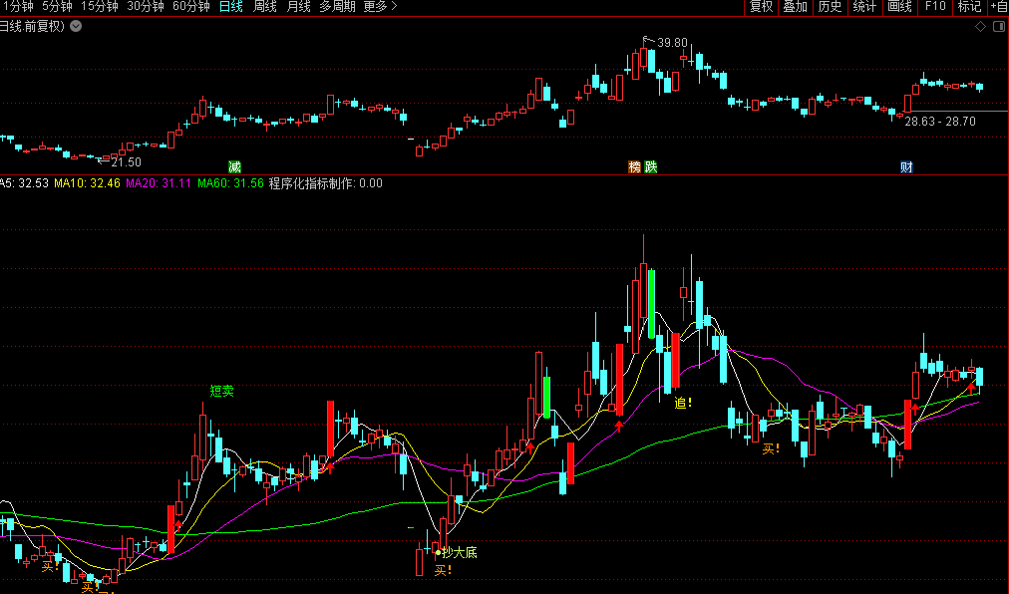This screenshot has height=594, width=1009.
Task: Select the 周线 weekly period tab
Action: (265, 7)
